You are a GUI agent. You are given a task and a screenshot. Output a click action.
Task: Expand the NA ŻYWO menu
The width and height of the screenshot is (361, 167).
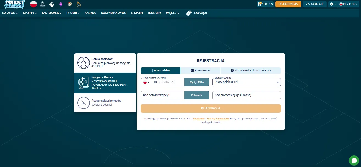click(10, 13)
